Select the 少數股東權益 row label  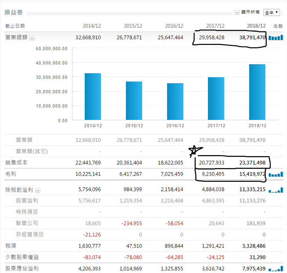coord(22,257)
